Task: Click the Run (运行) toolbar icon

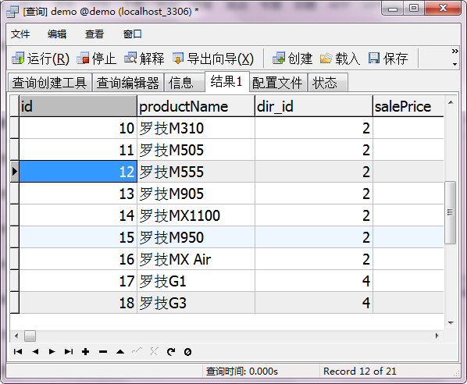Action: click(x=18, y=58)
